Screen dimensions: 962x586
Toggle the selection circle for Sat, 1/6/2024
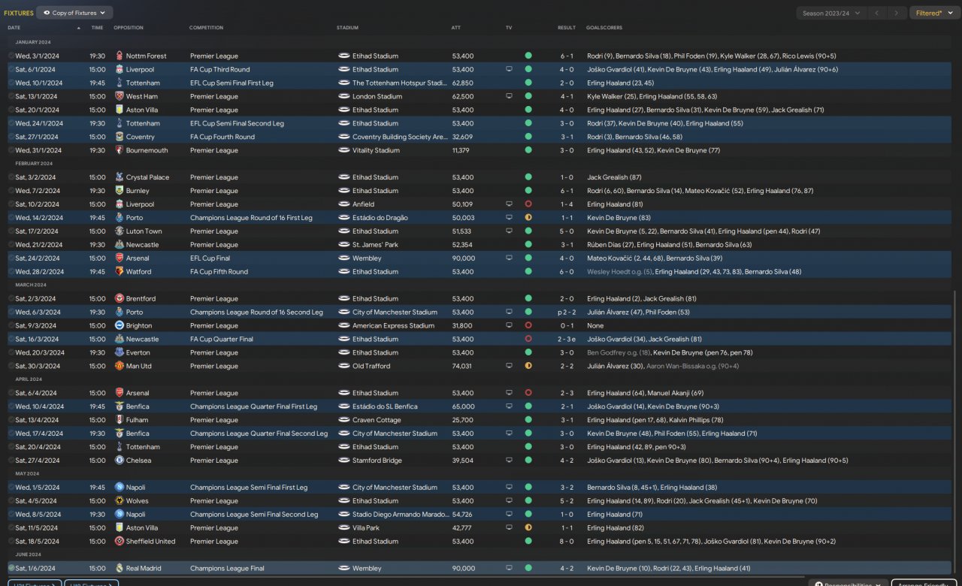11,569
